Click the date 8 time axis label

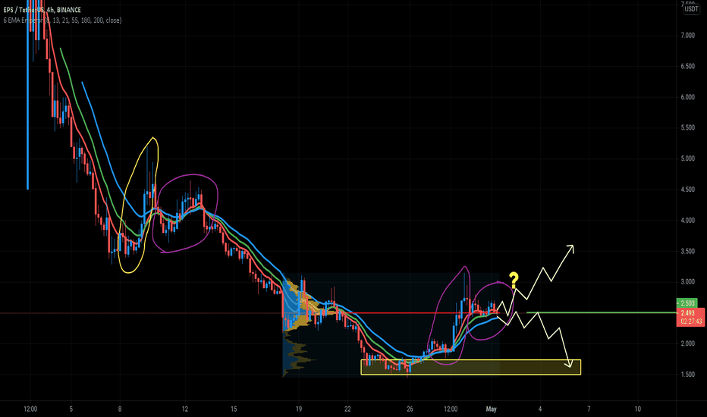tap(120, 409)
